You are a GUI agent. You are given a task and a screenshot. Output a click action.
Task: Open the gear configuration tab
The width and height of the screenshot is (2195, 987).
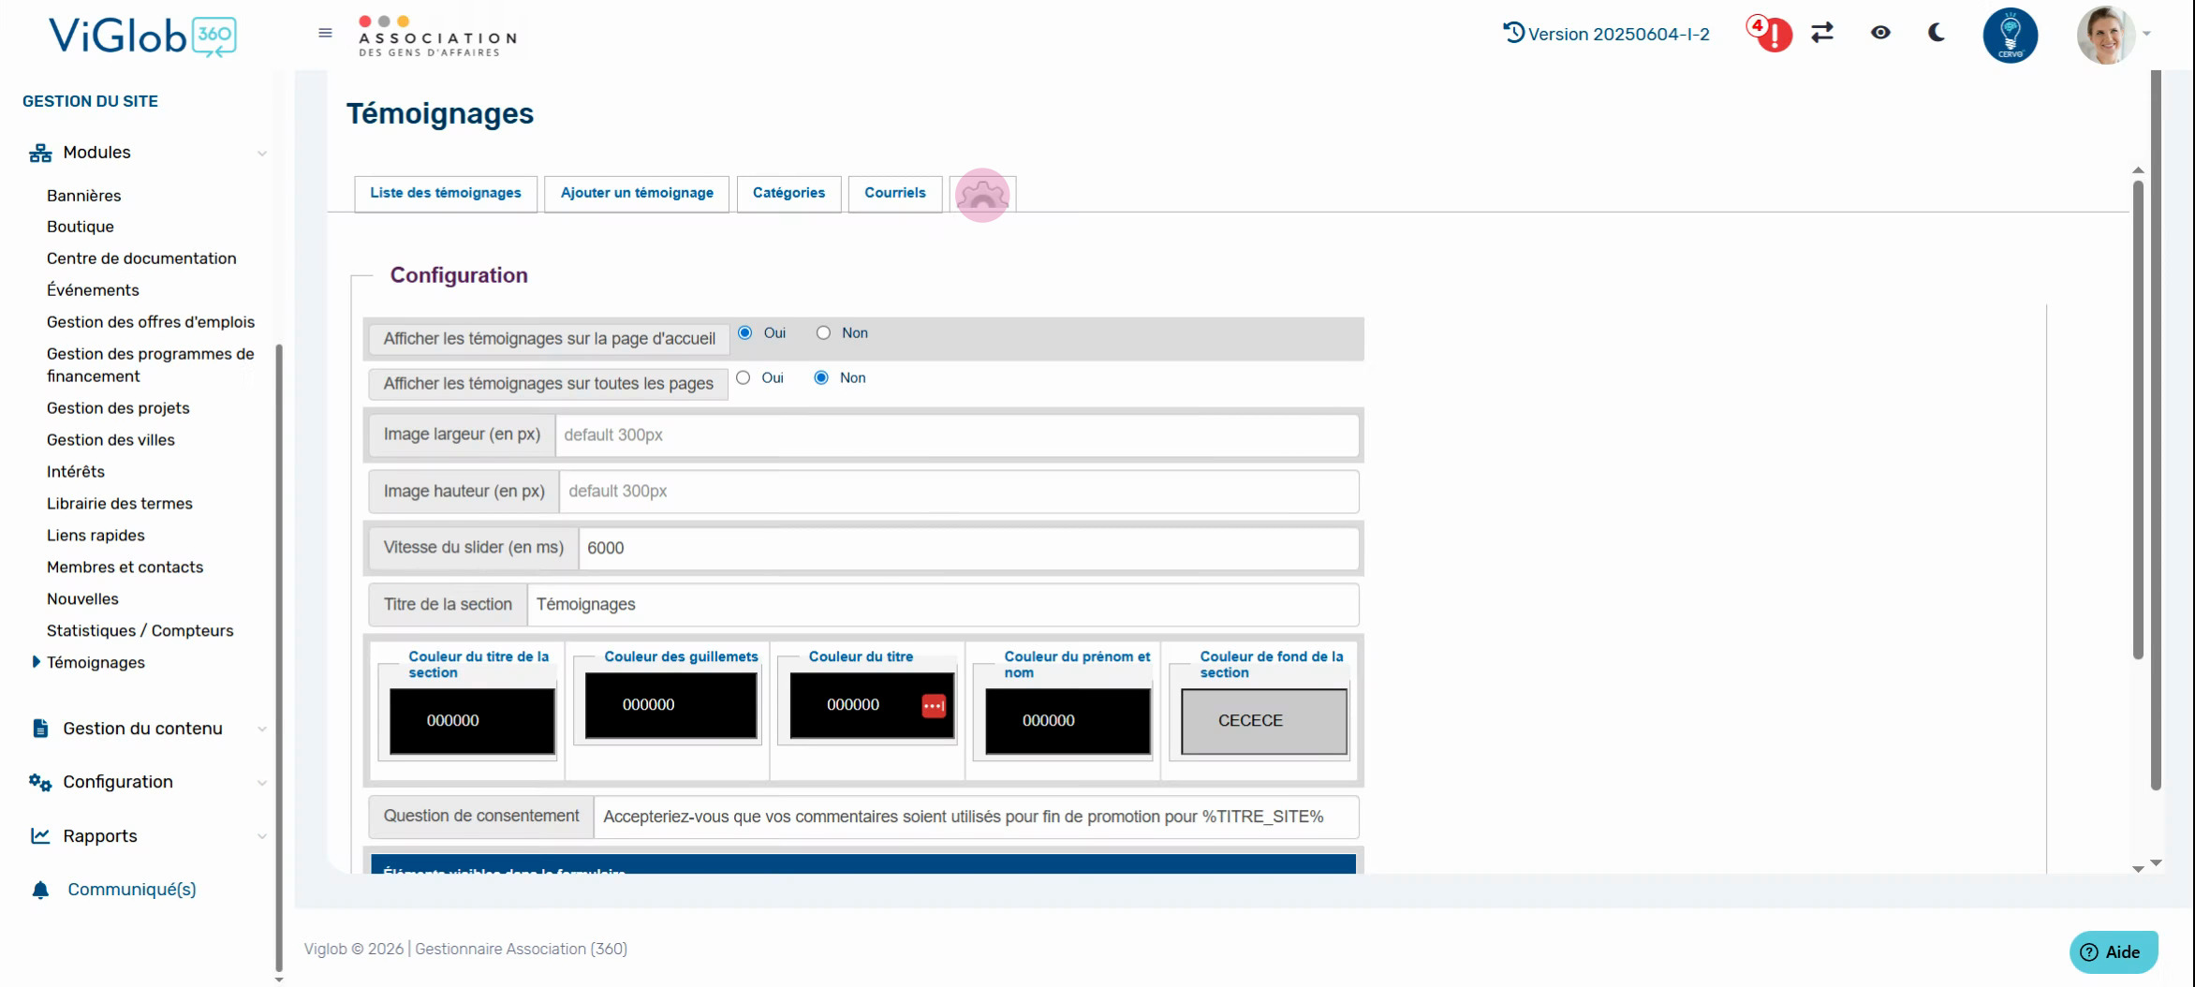[982, 195]
